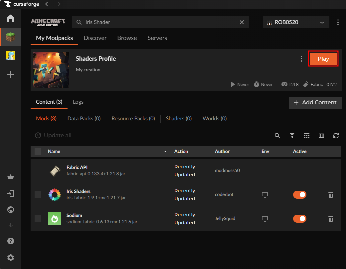Switch to grid view icon
346x269 pixels.
[306, 135]
